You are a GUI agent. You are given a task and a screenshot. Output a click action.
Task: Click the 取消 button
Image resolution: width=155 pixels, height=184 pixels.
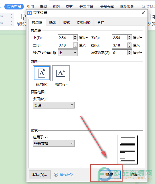click(x=134, y=175)
